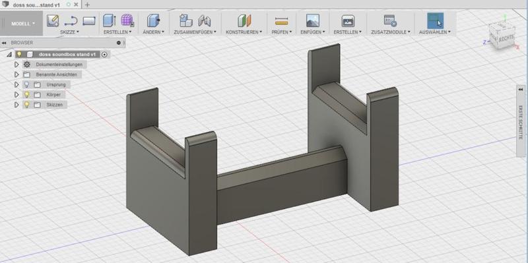The image size is (528, 263).
Task: Open the first ERSTELLEN dropdown menu
Action: 117,32
